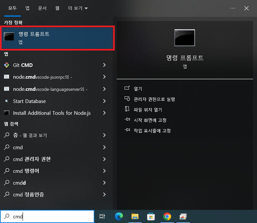Viewport: 257px width, 223px height.
Task: Click the 열기 open icon
Action: [127, 88]
